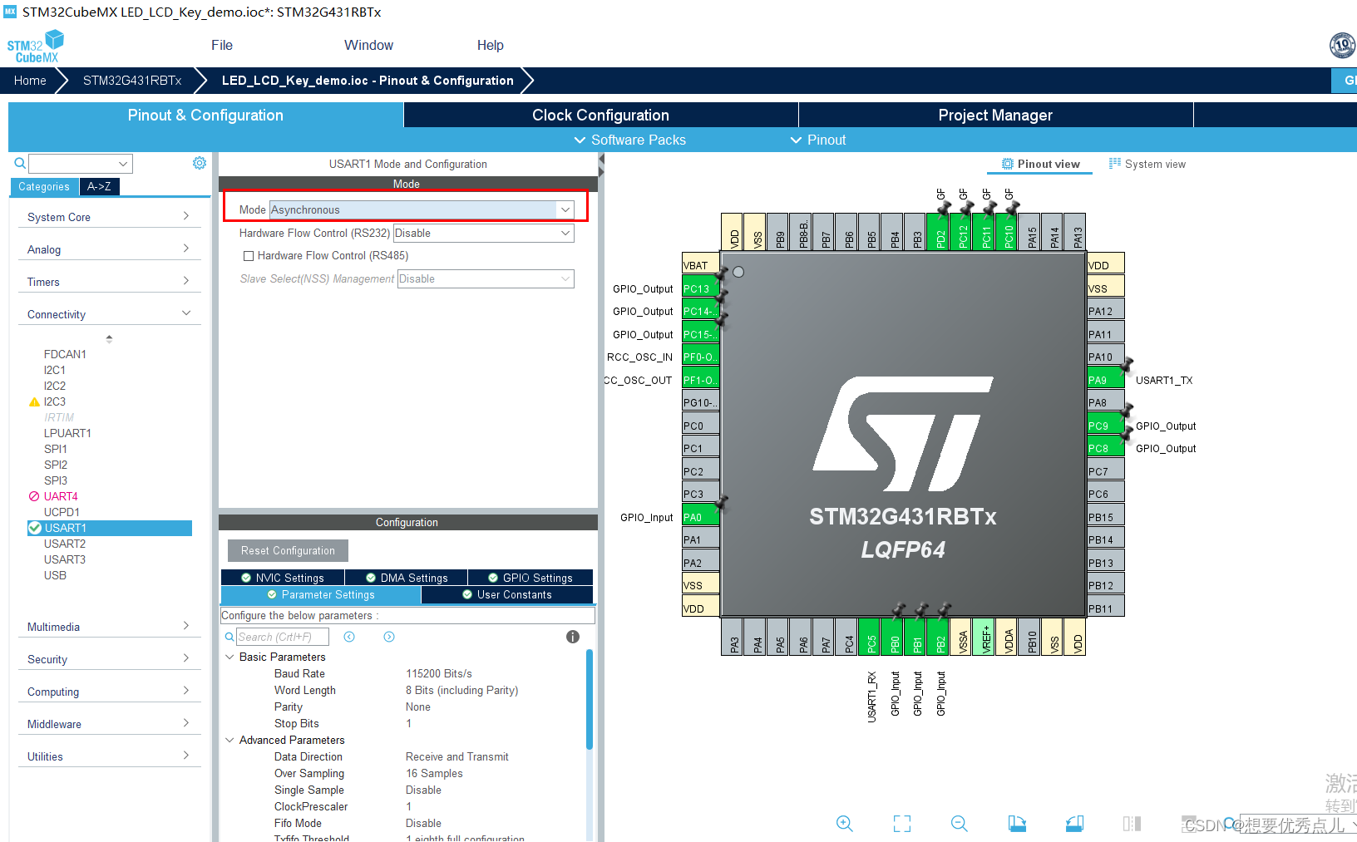
Task: Click the settings gear next to search
Action: pos(199,163)
